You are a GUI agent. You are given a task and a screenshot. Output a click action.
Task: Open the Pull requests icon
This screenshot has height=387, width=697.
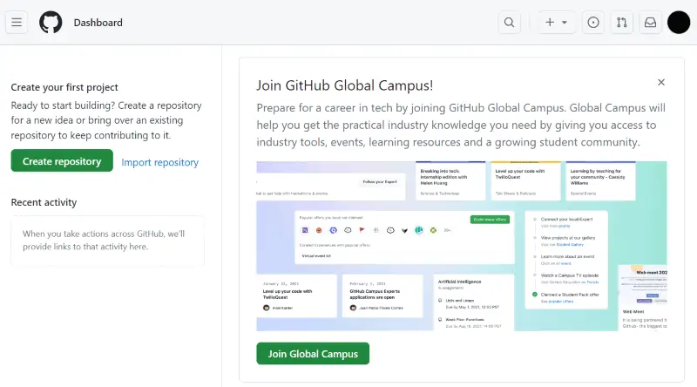pos(621,23)
